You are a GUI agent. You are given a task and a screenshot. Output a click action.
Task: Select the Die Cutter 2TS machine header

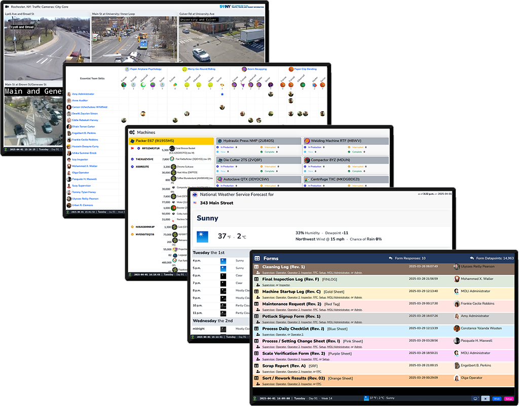coord(258,160)
